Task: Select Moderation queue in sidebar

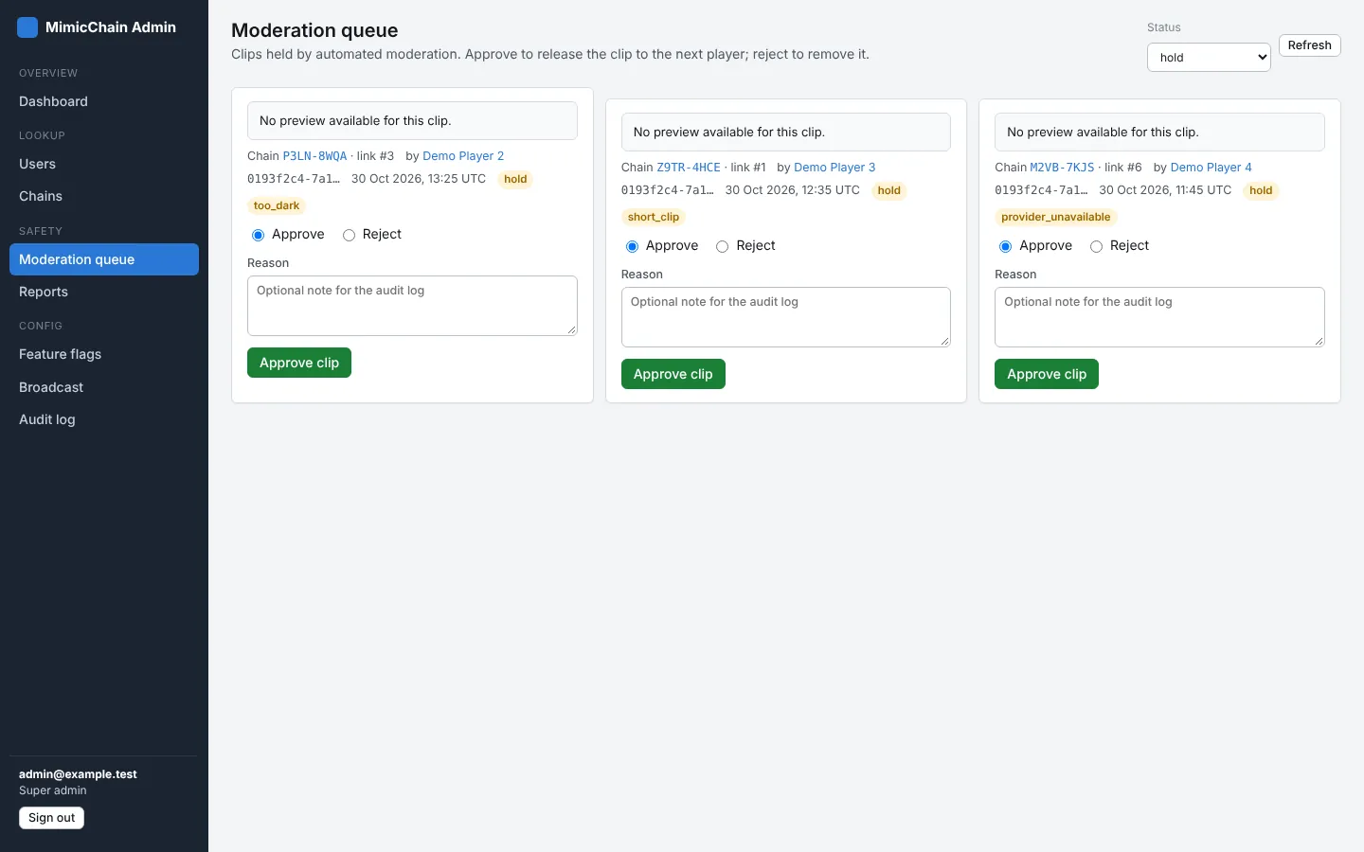Action: pos(104,259)
